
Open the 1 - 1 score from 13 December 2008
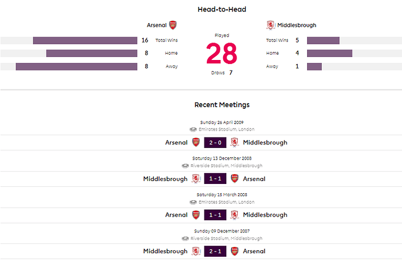tap(215, 179)
